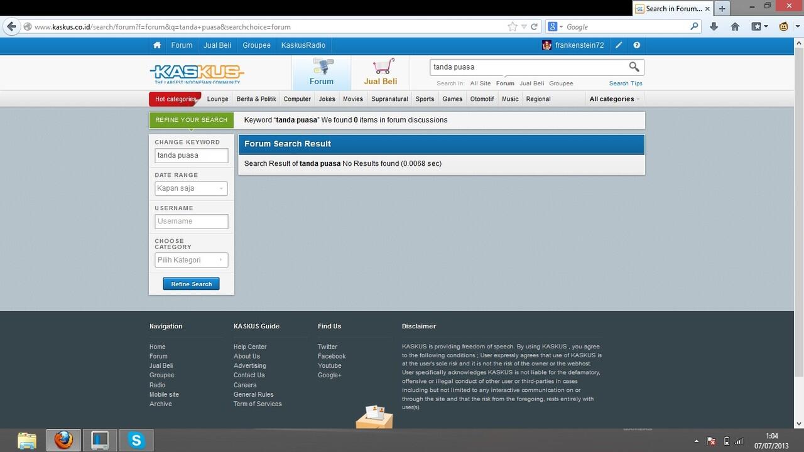Open KaskusRadio in the top navigation

[303, 45]
